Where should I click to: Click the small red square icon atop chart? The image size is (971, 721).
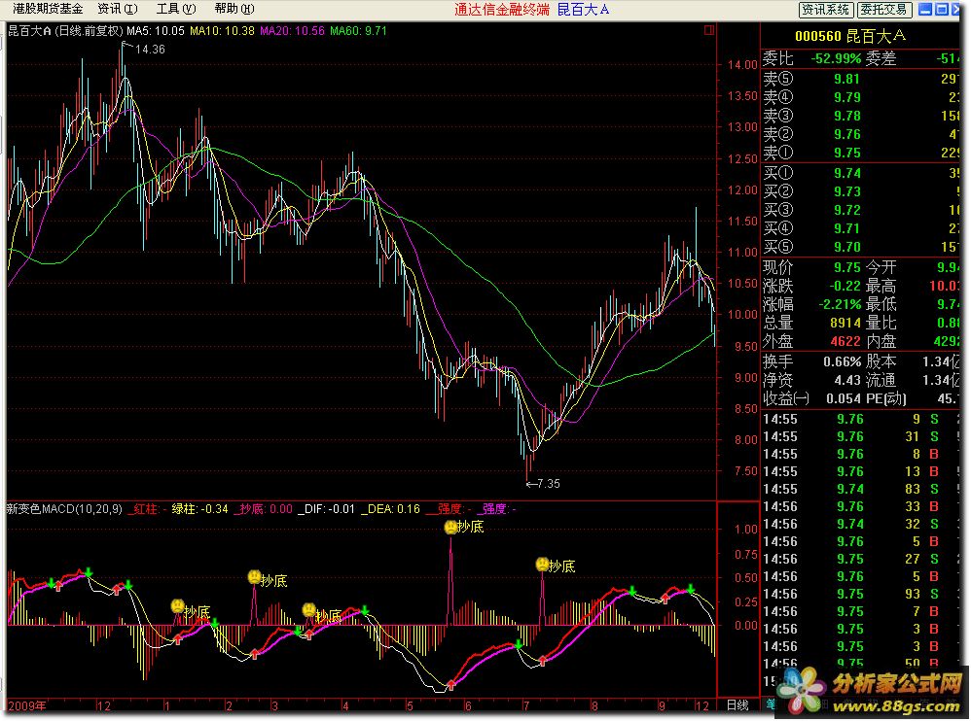tap(709, 30)
